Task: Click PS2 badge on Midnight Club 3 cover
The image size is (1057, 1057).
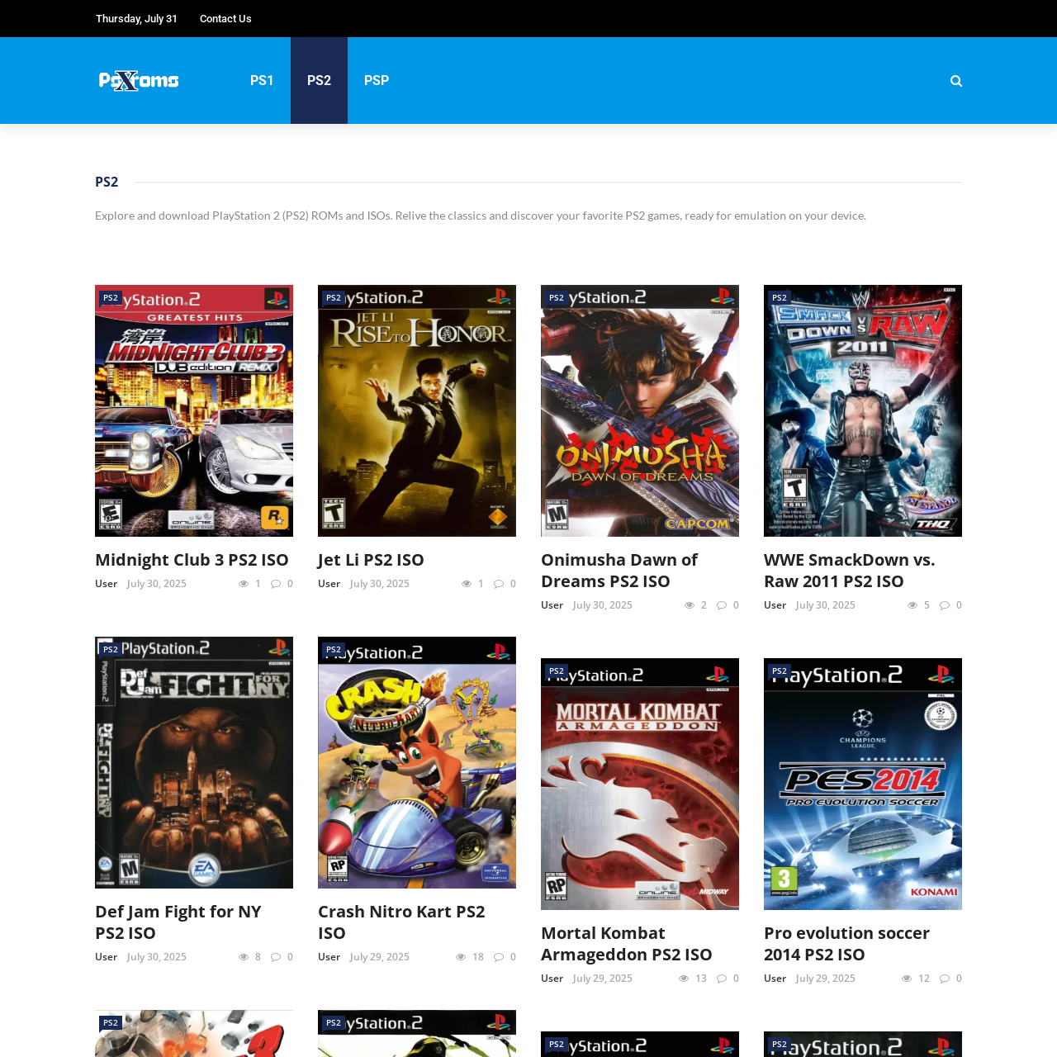Action: click(111, 298)
